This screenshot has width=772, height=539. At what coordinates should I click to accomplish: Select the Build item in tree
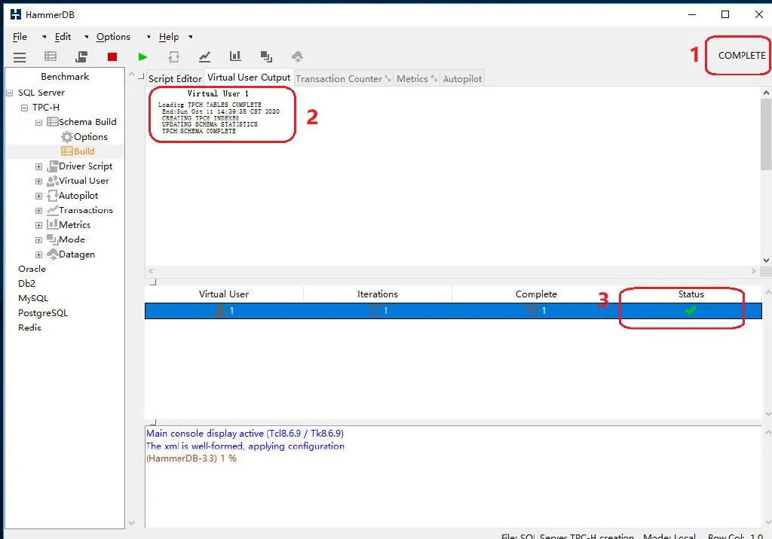(84, 151)
